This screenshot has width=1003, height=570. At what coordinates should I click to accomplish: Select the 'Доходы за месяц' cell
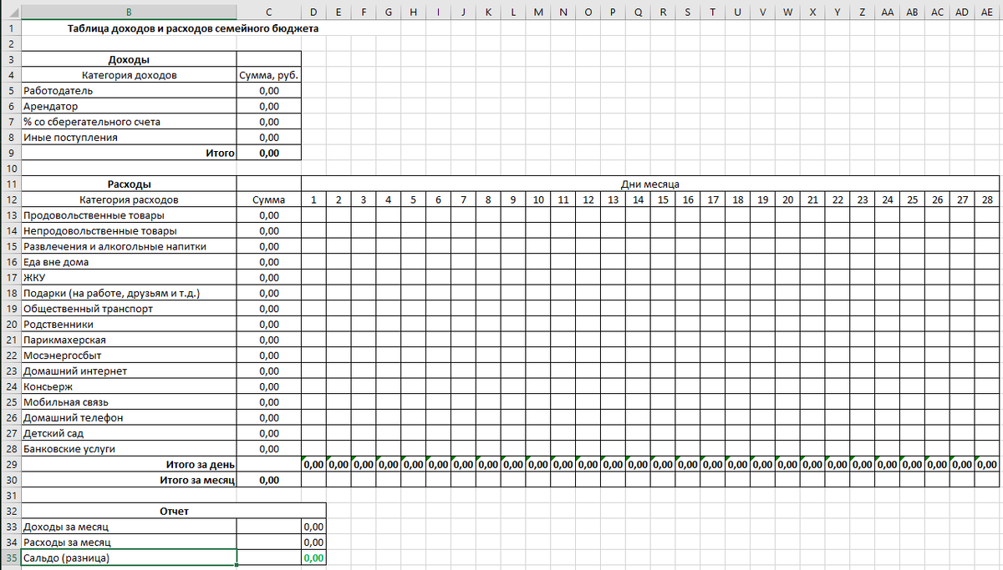[129, 527]
